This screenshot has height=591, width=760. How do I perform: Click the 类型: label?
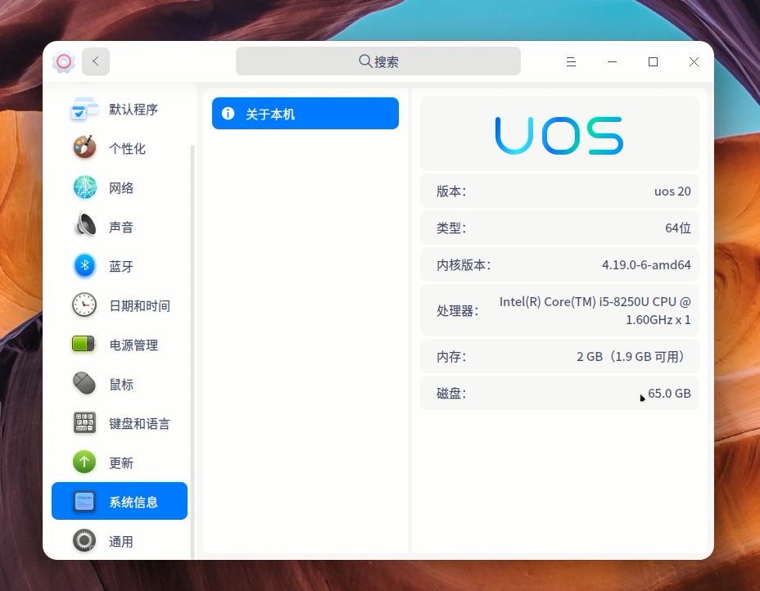[450, 228]
